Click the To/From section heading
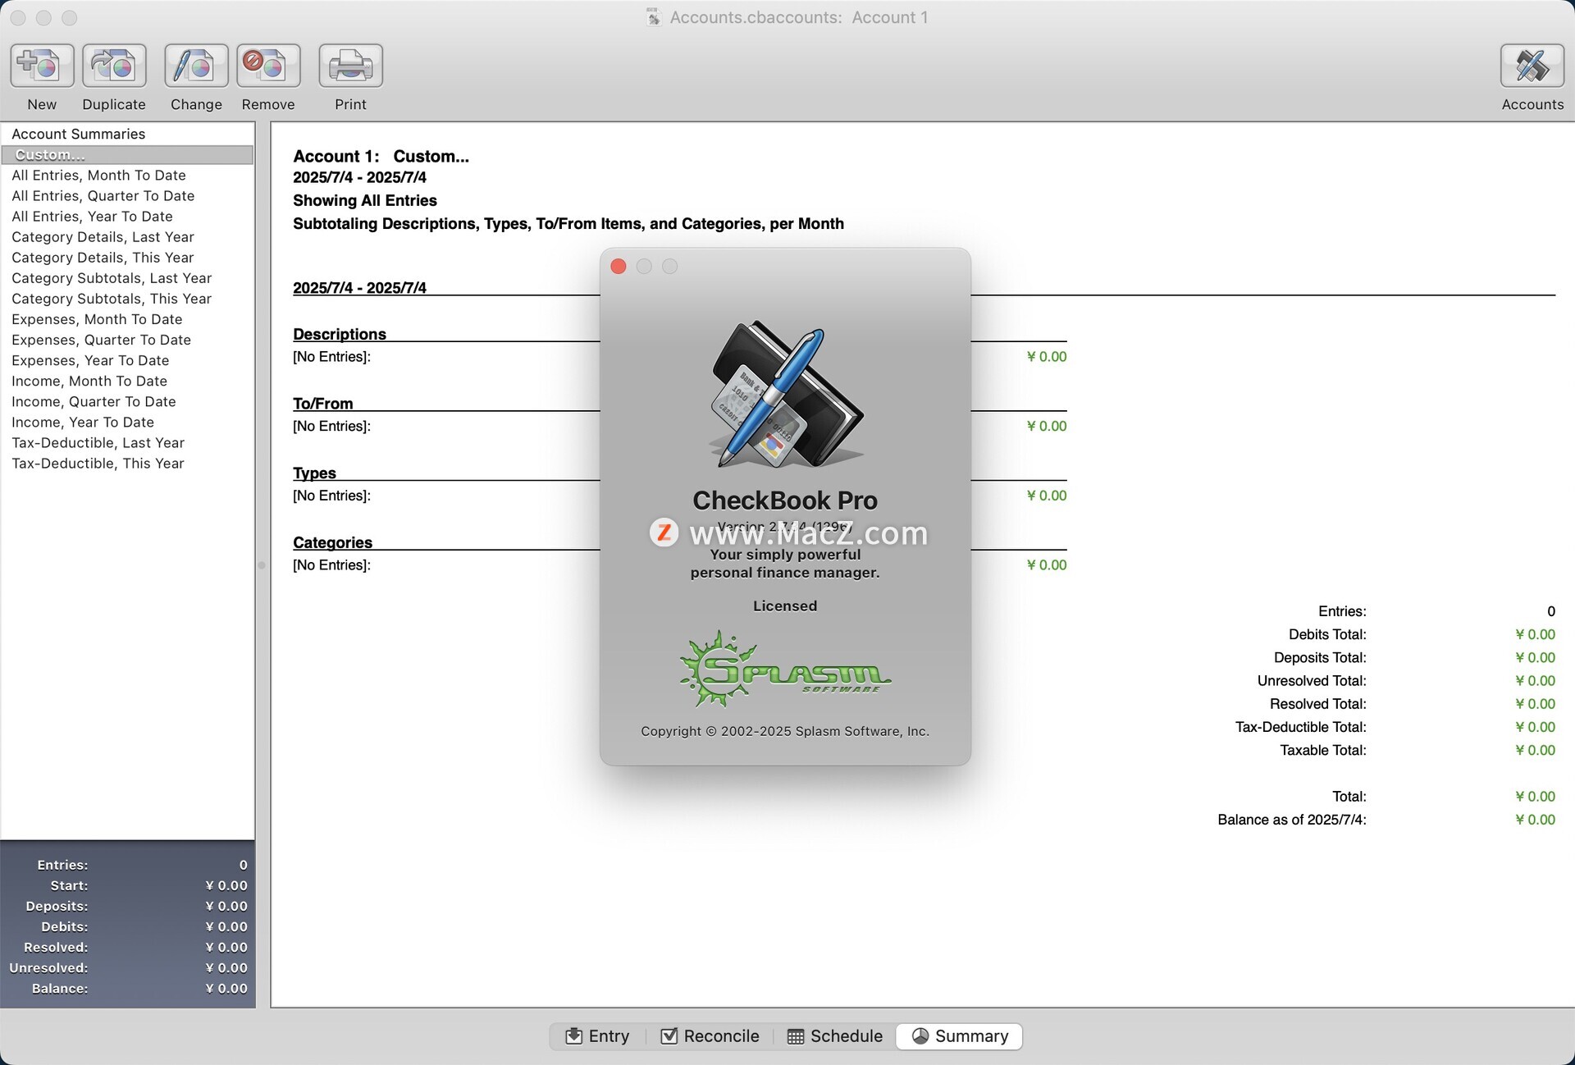This screenshot has width=1575, height=1065. 323,404
